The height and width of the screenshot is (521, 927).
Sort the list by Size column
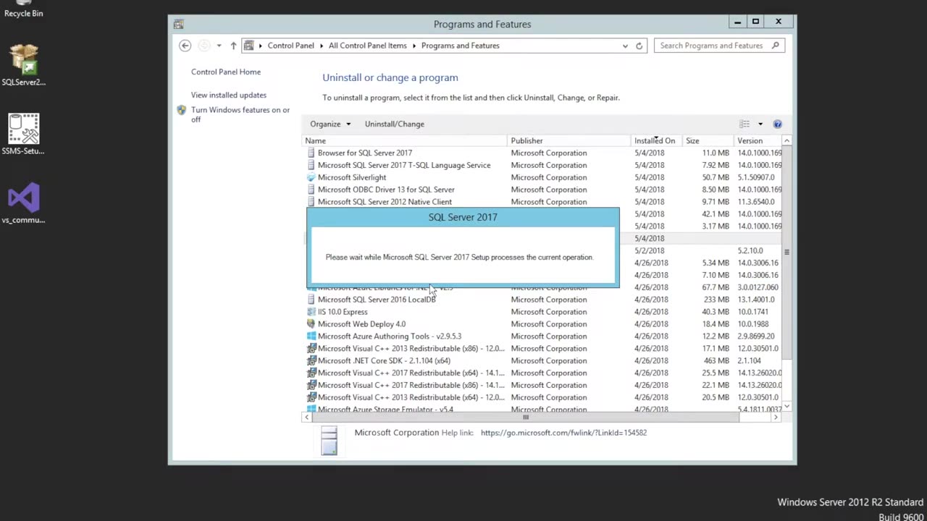(x=708, y=141)
